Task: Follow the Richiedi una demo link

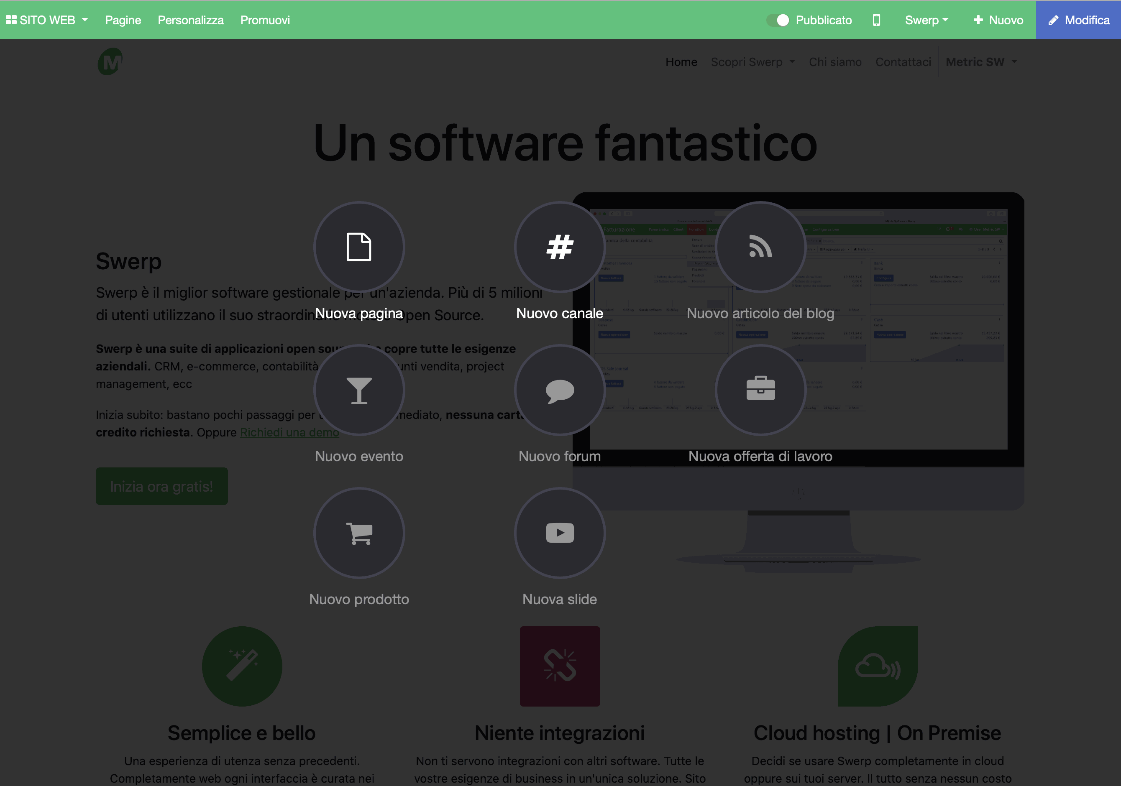Action: [289, 432]
